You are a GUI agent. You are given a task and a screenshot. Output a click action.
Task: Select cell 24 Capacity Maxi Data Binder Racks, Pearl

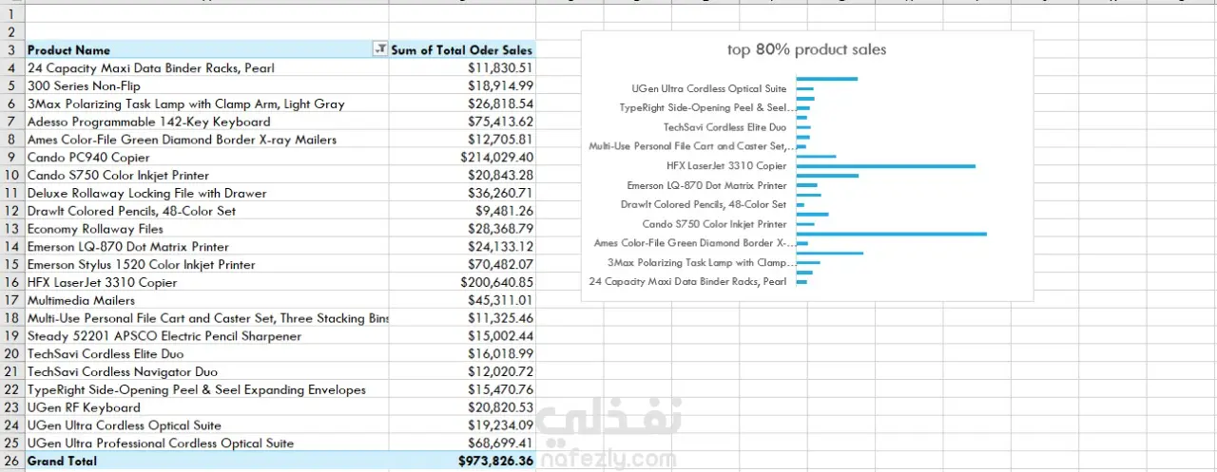pos(206,67)
